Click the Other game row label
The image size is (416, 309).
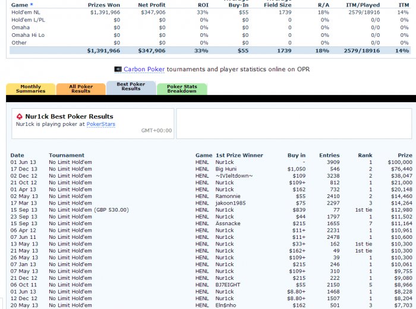19,43
